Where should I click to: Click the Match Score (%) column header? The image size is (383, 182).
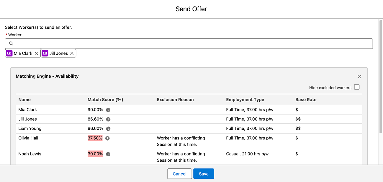(x=105, y=100)
